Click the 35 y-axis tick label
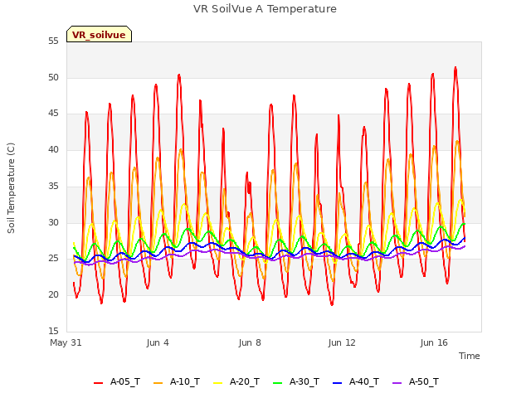Image resolution: width=531 pixels, height=398 pixels. [x=53, y=186]
